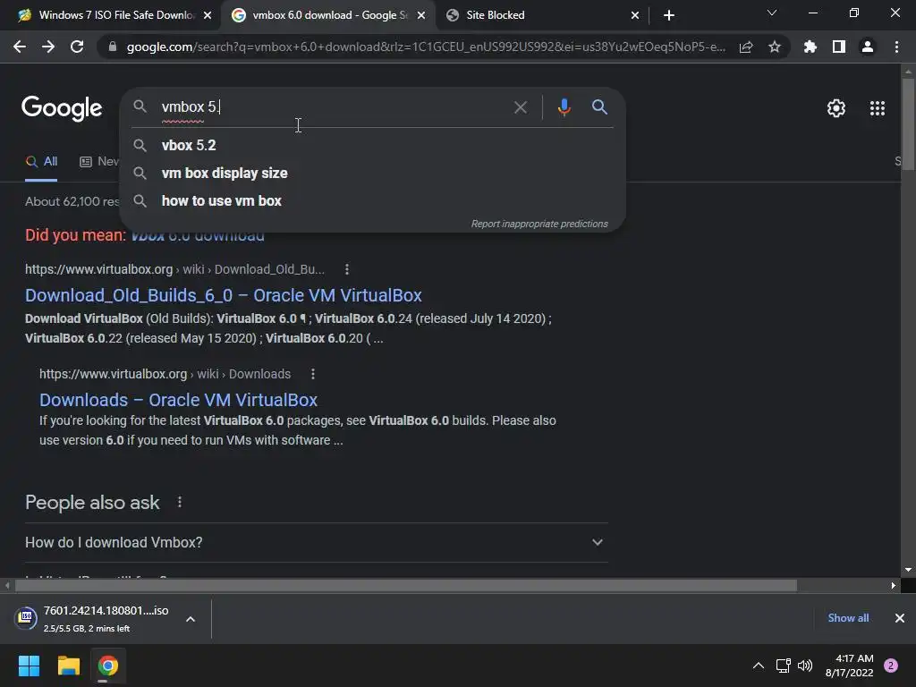Image resolution: width=916 pixels, height=687 pixels.
Task: Go forward in browser history
Action: point(48,47)
